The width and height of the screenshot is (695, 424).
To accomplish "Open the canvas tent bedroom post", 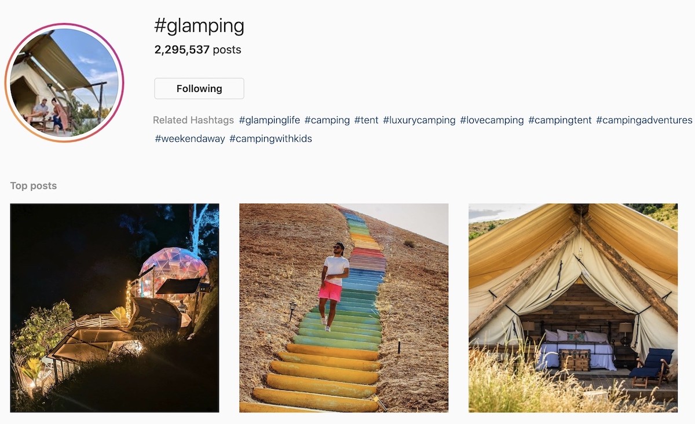I will [573, 308].
